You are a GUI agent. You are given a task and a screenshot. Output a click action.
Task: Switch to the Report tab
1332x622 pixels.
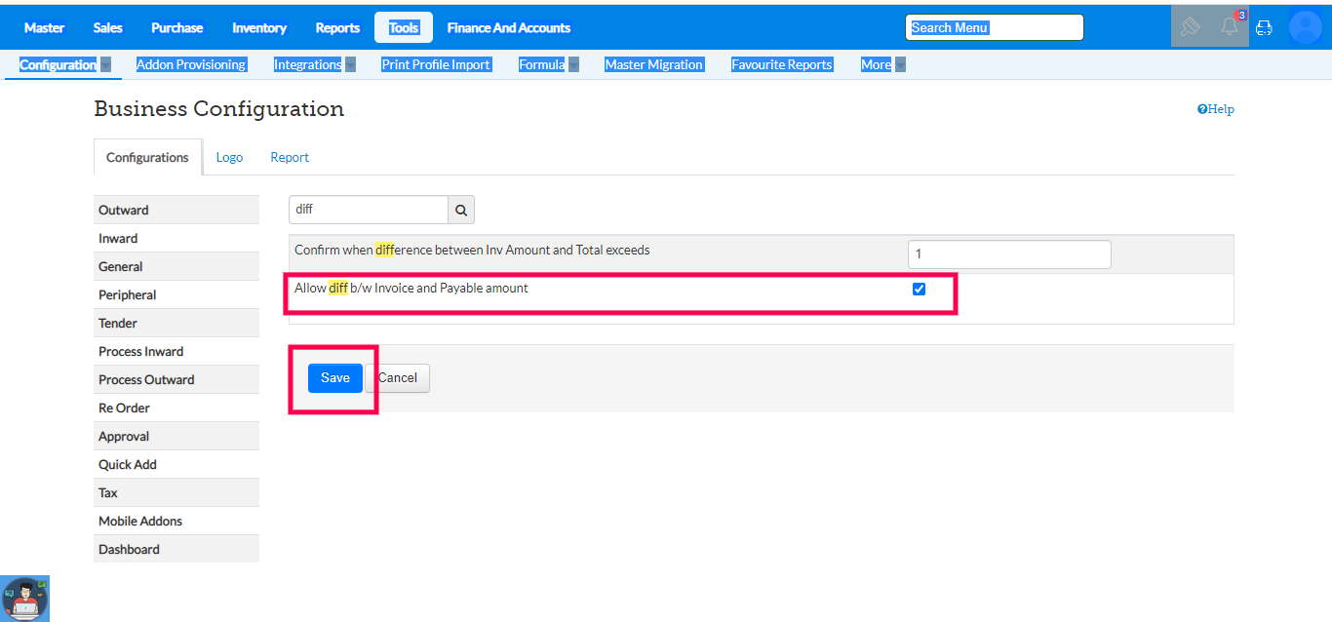(290, 157)
